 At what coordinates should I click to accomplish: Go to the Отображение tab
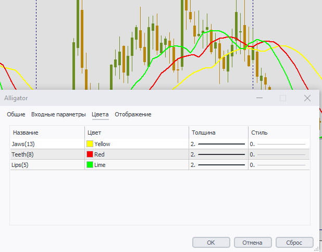[x=133, y=114]
